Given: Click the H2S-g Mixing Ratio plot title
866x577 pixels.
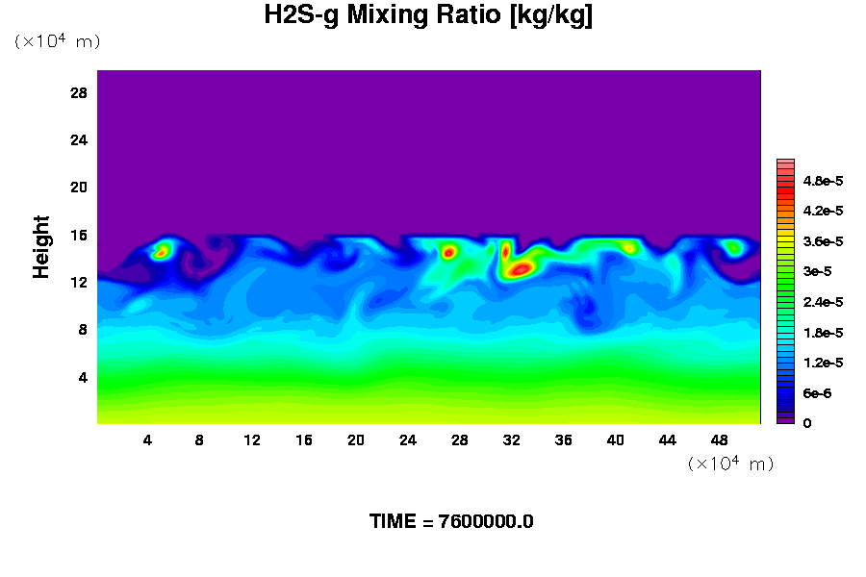Looking at the screenshot, I should click(428, 16).
